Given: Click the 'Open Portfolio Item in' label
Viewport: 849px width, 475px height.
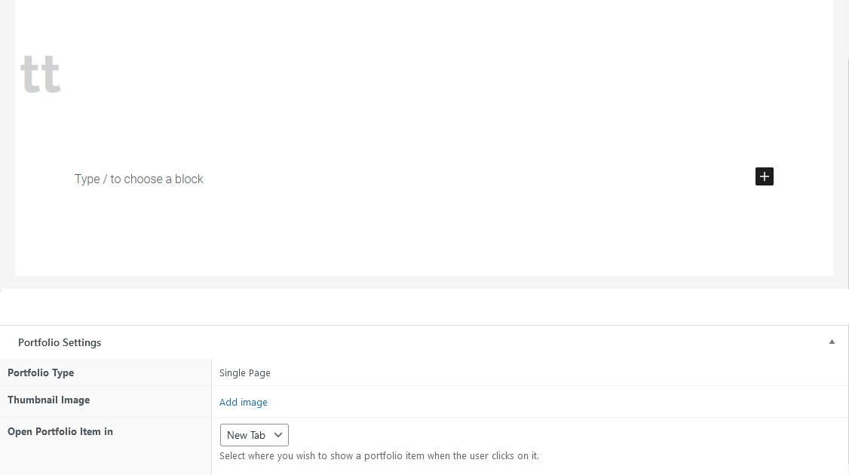Looking at the screenshot, I should point(60,432).
